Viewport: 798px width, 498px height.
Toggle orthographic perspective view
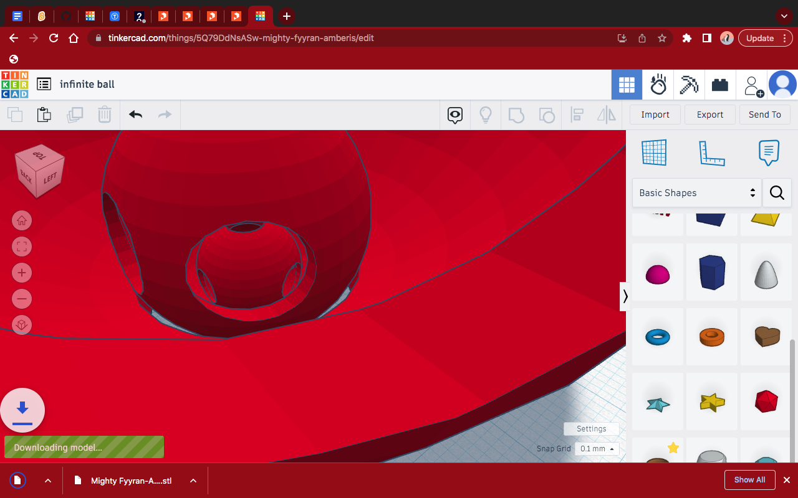pyautogui.click(x=22, y=325)
